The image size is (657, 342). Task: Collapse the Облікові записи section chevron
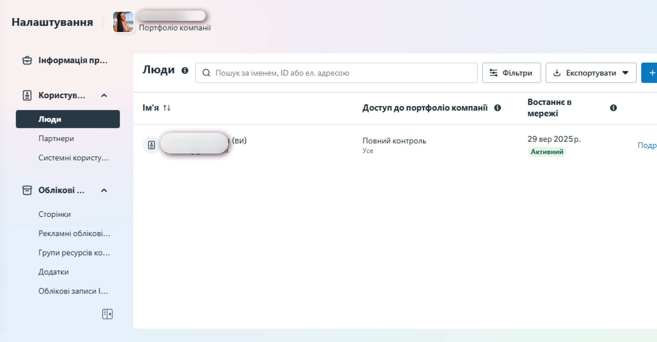(104, 190)
